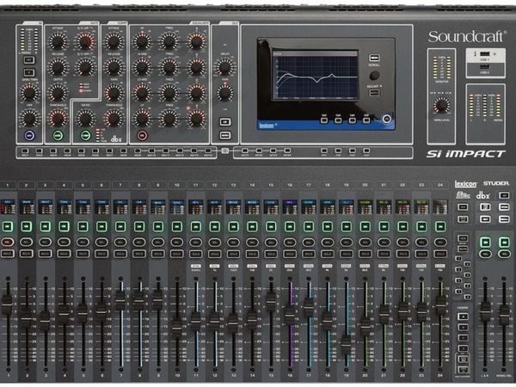Click first TAP button under the touchscreen
The image size is (516, 387).
[324, 120]
